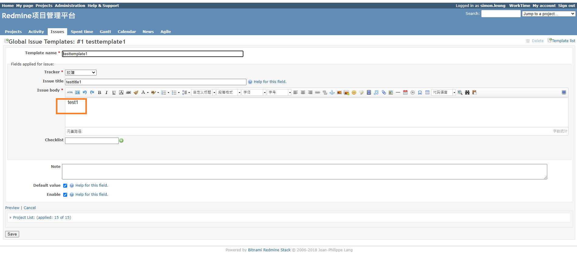Click the Preview link
This screenshot has height=254, width=577.
[12, 208]
